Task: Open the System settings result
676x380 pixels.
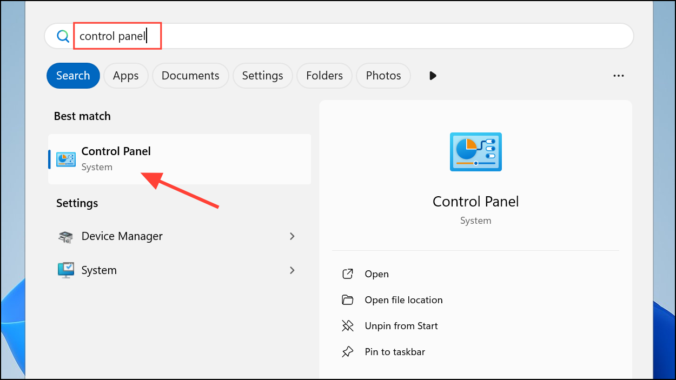Action: 180,270
